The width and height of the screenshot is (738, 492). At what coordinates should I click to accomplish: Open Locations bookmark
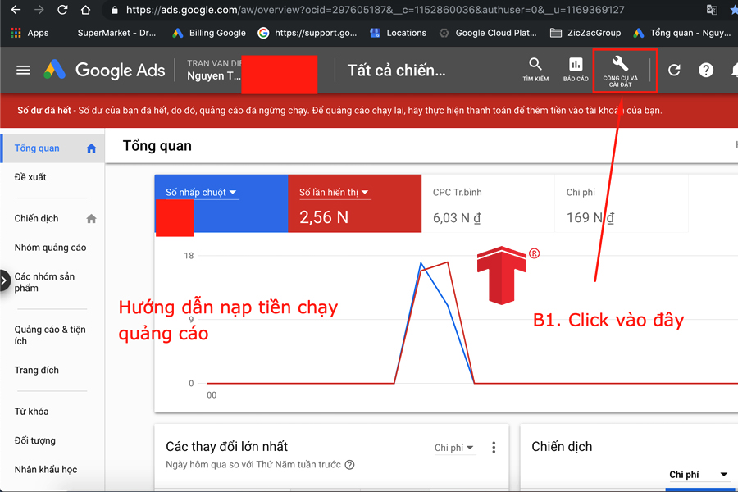pos(399,33)
